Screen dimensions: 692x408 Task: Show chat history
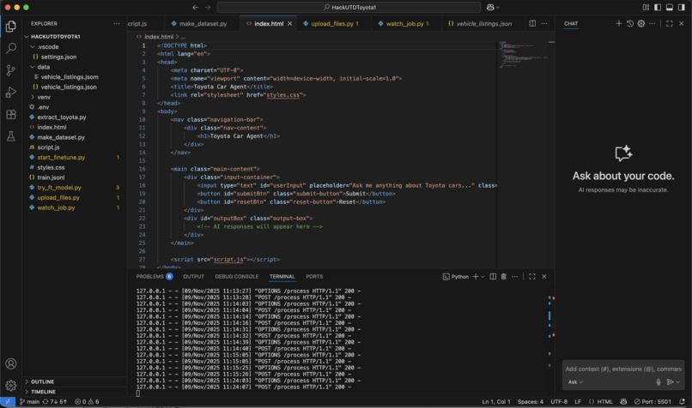[630, 23]
